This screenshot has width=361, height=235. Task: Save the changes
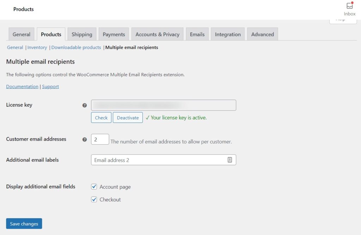pyautogui.click(x=24, y=223)
